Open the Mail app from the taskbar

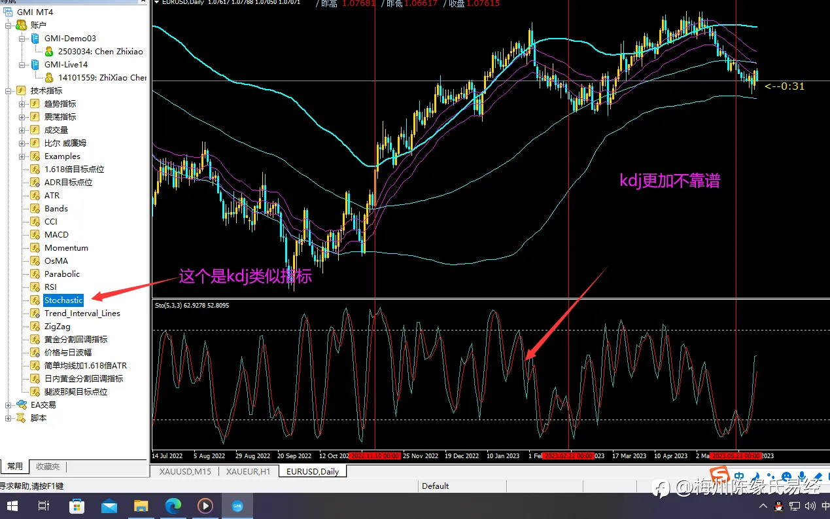tap(109, 506)
